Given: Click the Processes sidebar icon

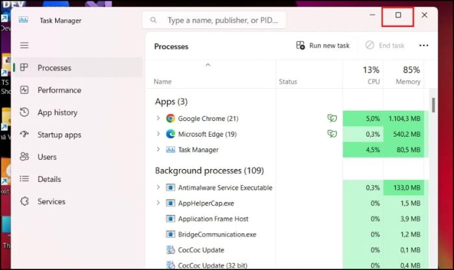Looking at the screenshot, I should 25,68.
